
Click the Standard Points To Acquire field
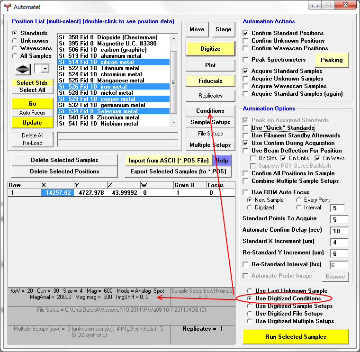339,219
